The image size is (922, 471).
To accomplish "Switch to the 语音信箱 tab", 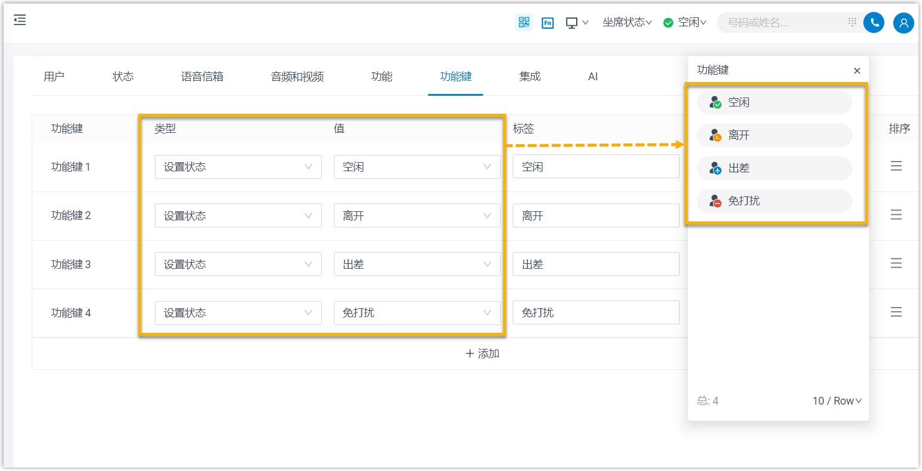I will pos(202,77).
